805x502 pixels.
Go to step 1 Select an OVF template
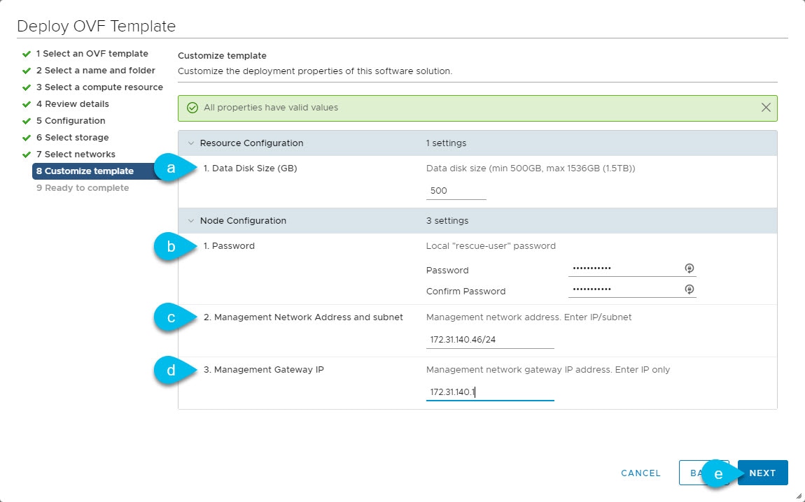pos(92,54)
